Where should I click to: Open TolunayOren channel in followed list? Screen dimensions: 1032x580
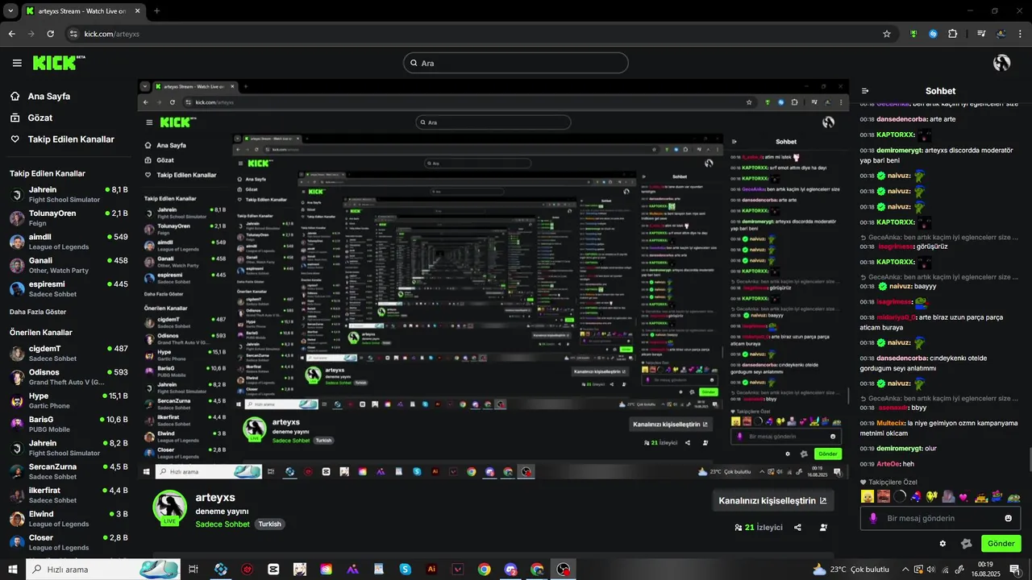[69, 218]
